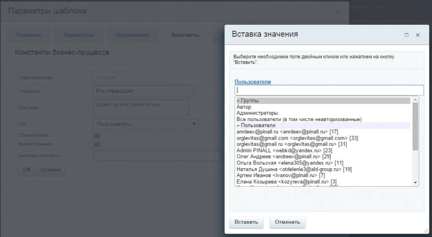Open the Основное tab
Viewport: 432px width, 237px height.
click(28, 35)
